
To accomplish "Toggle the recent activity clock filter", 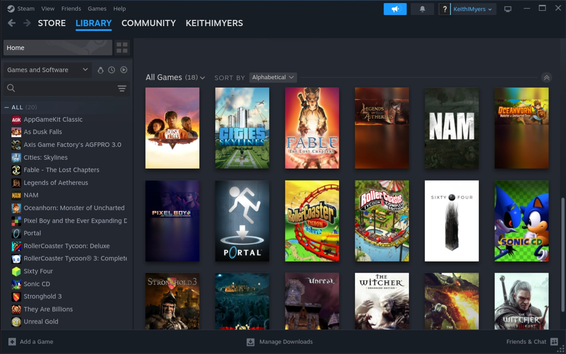I will click(x=112, y=70).
